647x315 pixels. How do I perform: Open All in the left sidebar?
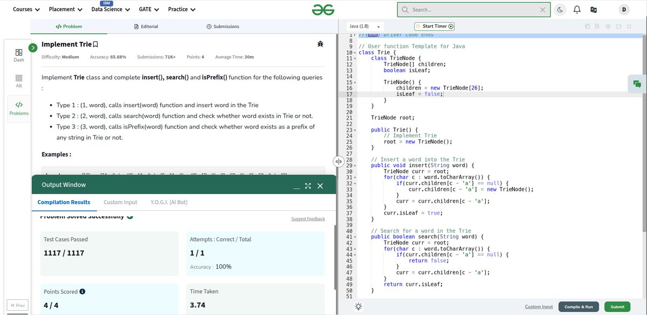coord(18,81)
